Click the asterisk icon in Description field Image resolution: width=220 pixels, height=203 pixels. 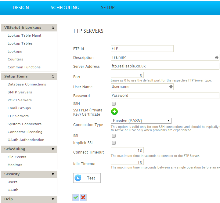pyautogui.click(x=217, y=57)
